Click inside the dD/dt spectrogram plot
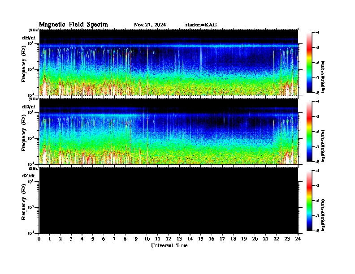 click(169, 132)
